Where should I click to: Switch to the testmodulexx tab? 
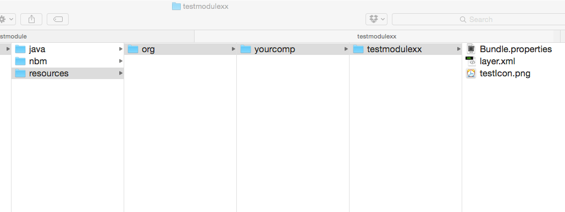tap(377, 36)
